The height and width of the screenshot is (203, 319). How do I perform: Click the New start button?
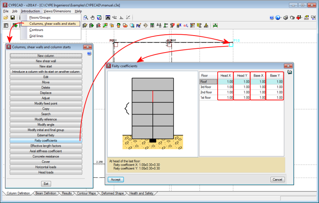pyautogui.click(x=46, y=66)
